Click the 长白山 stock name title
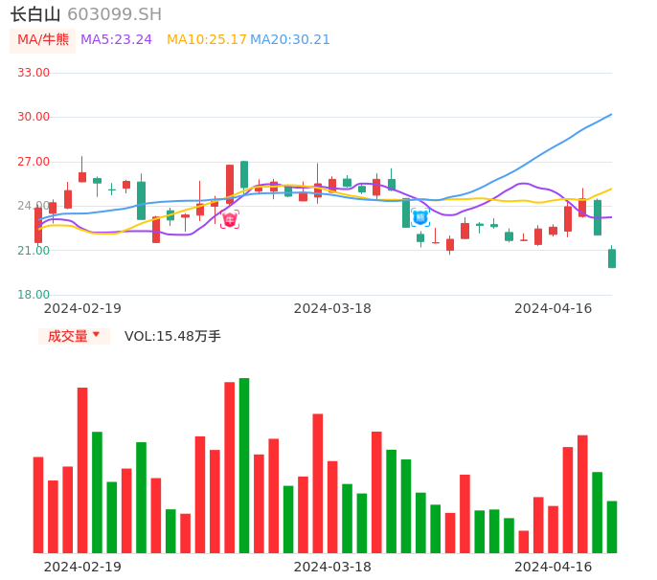 tap(35, 14)
